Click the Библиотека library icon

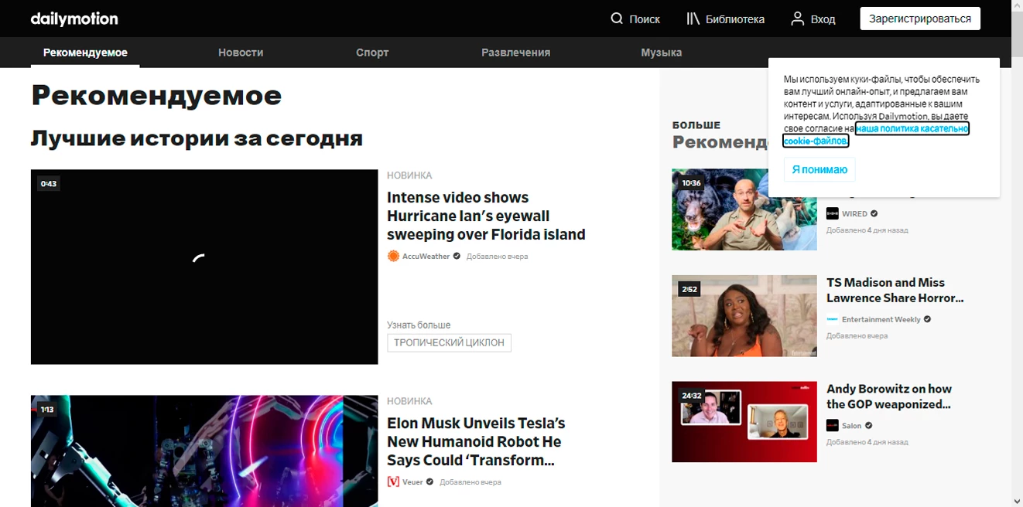coord(693,19)
